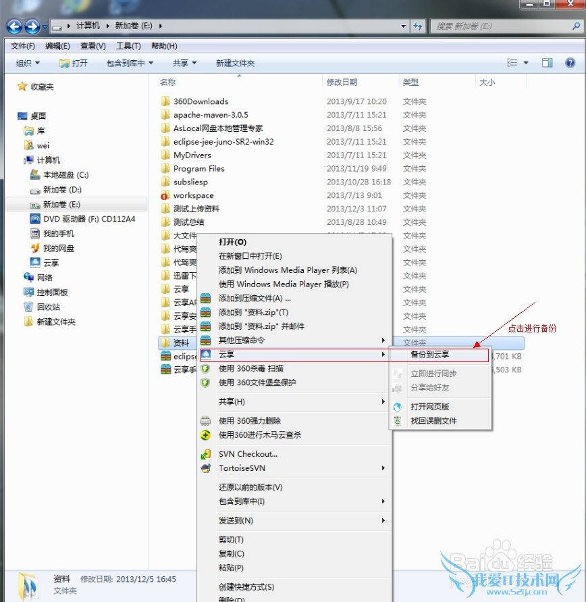Open the 编辑(E) menu
Viewport: 586px width, 602px height.
(57, 46)
